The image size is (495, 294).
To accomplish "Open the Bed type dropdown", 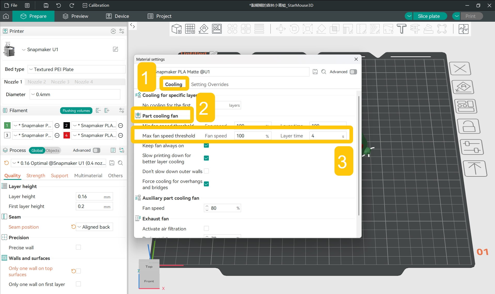I will coord(77,69).
